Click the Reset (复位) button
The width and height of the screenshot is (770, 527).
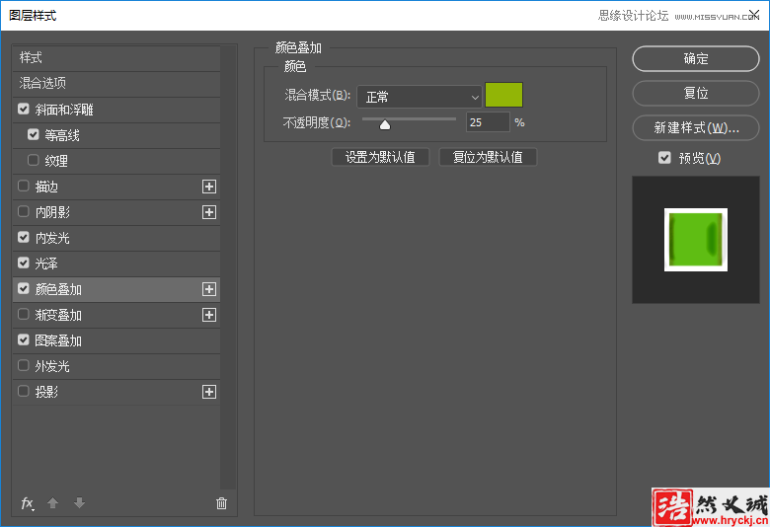point(696,94)
